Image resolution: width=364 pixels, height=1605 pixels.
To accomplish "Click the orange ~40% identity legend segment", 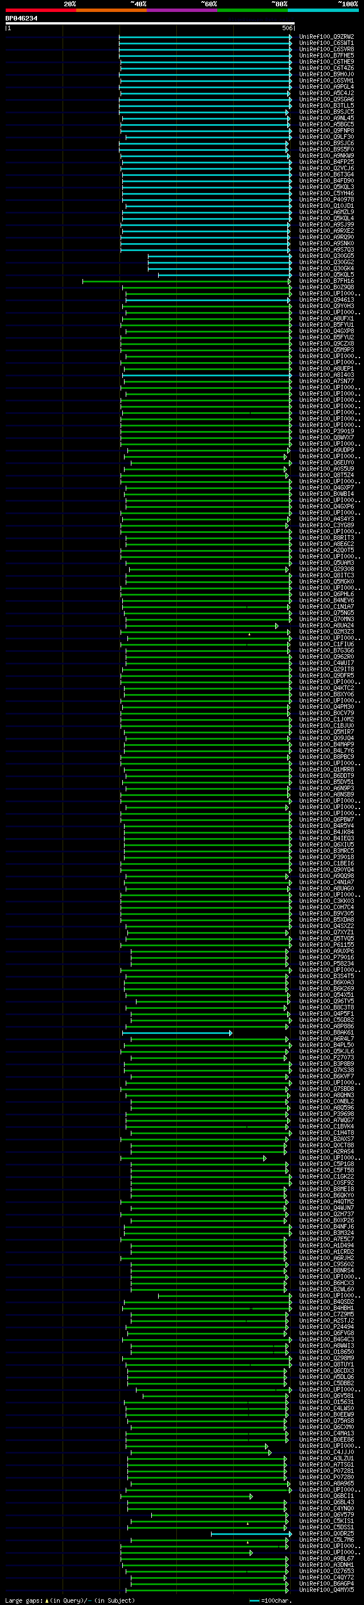I will point(111,10).
